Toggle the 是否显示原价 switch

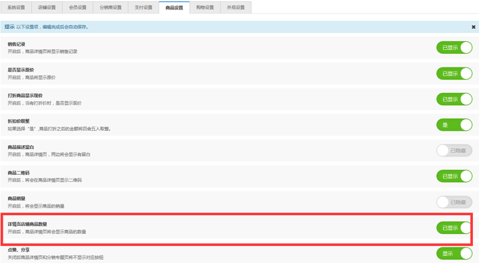pos(454,73)
